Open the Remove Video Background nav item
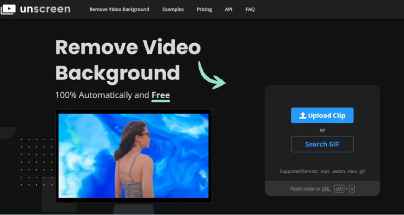Image resolution: width=404 pixels, height=215 pixels. pyautogui.click(x=119, y=9)
